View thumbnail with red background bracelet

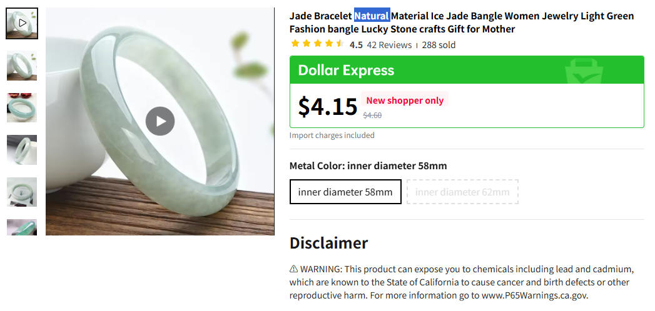22,107
